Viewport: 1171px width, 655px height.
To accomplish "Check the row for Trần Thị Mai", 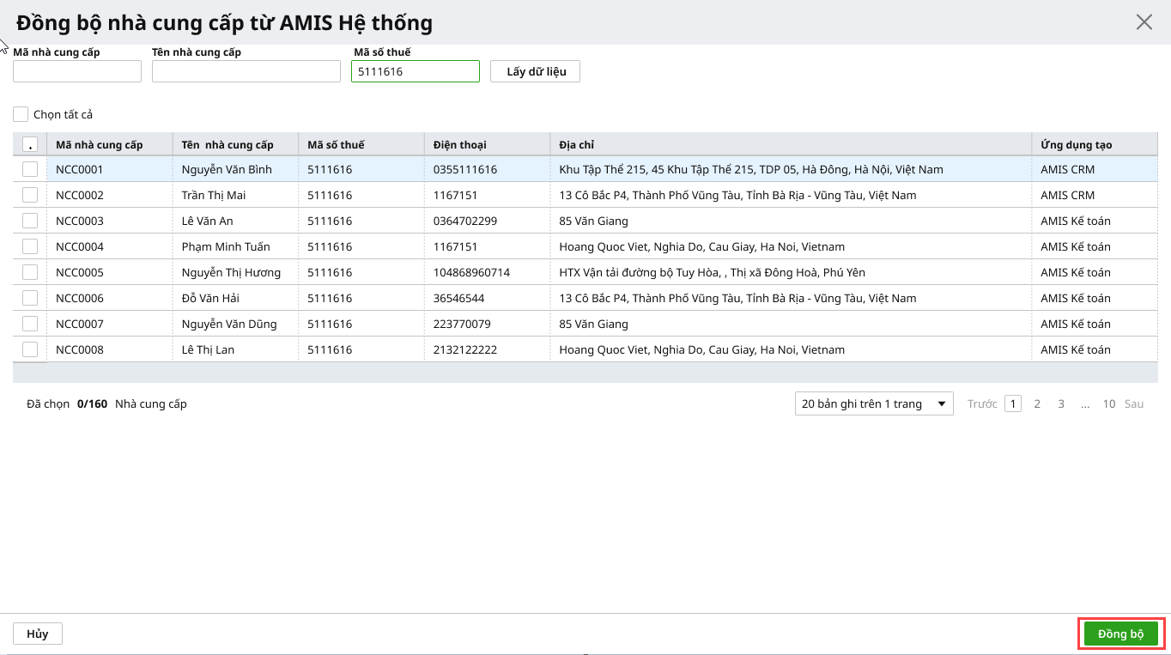I will pyautogui.click(x=30, y=195).
